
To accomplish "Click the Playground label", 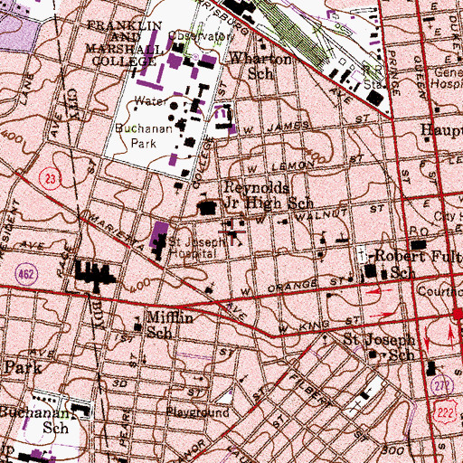I will pyautogui.click(x=197, y=412).
